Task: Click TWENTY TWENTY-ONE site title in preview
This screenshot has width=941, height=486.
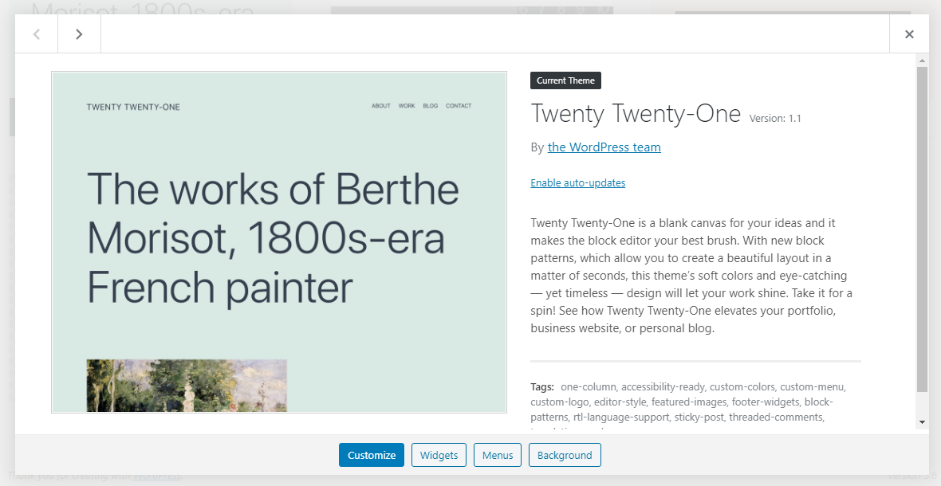Action: (133, 108)
